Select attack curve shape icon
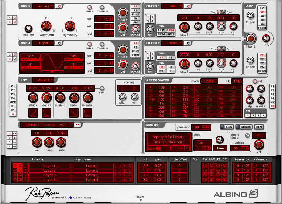 33,113
